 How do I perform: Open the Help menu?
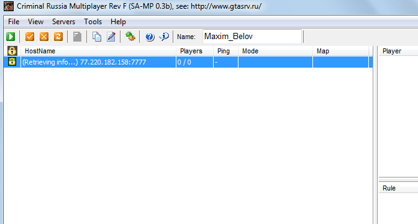(118, 22)
